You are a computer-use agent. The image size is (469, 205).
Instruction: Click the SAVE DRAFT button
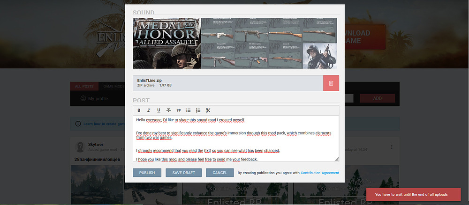coord(184,173)
